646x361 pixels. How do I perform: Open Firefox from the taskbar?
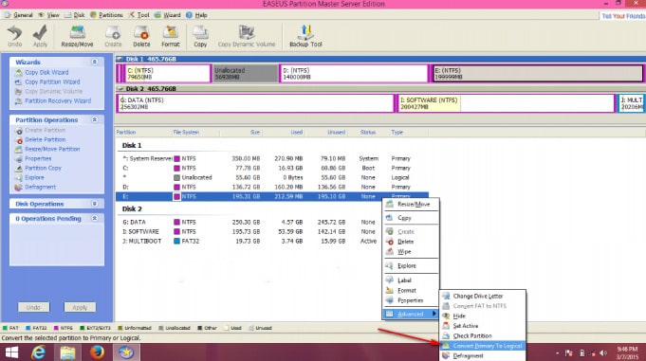click(x=97, y=352)
